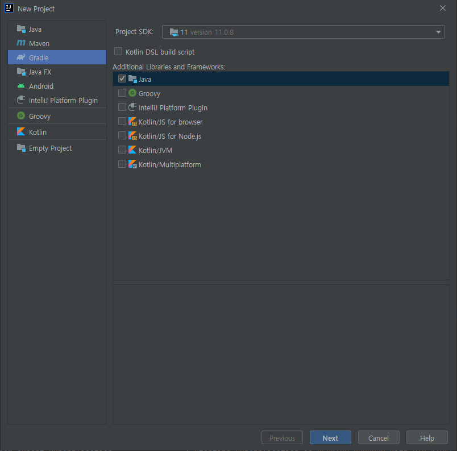Click the Empty Project folder icon in the sidebar
457x451 pixels.
(21, 148)
